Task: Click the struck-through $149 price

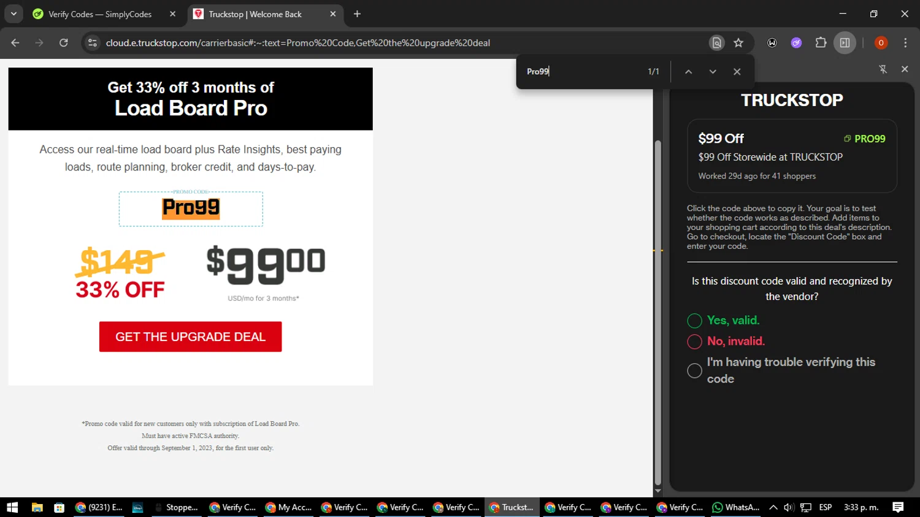Action: [x=120, y=261]
